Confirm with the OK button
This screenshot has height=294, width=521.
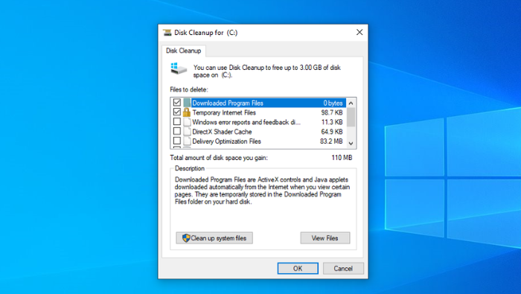[x=298, y=269]
